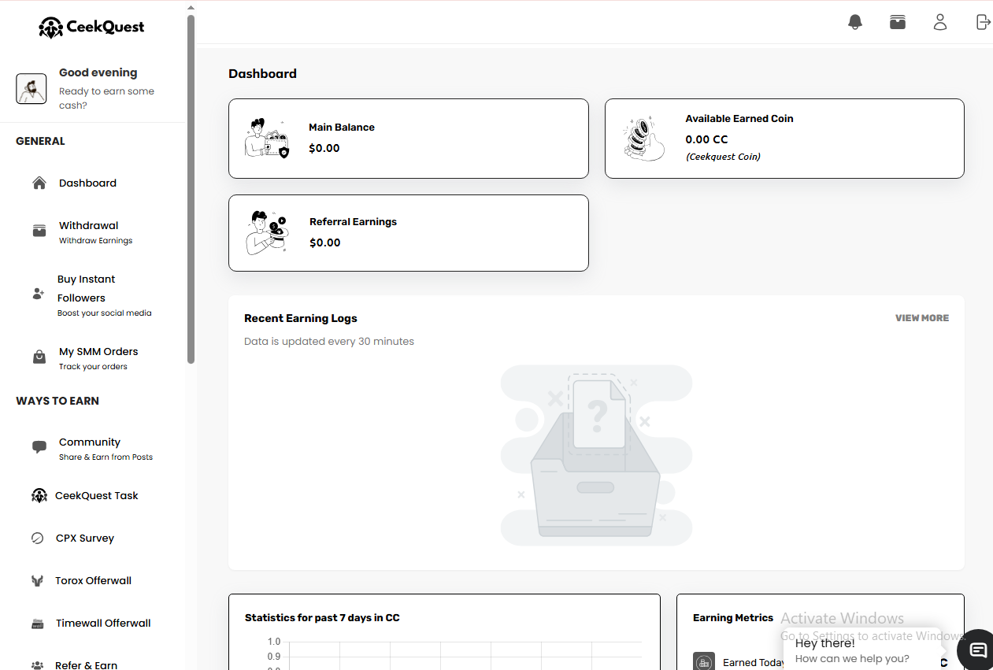Click the CeekQuest logo
Viewport: 993px width, 670px height.
pyautogui.click(x=91, y=28)
